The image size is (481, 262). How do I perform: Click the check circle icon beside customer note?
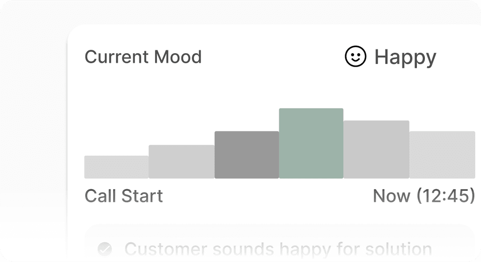tap(105, 249)
